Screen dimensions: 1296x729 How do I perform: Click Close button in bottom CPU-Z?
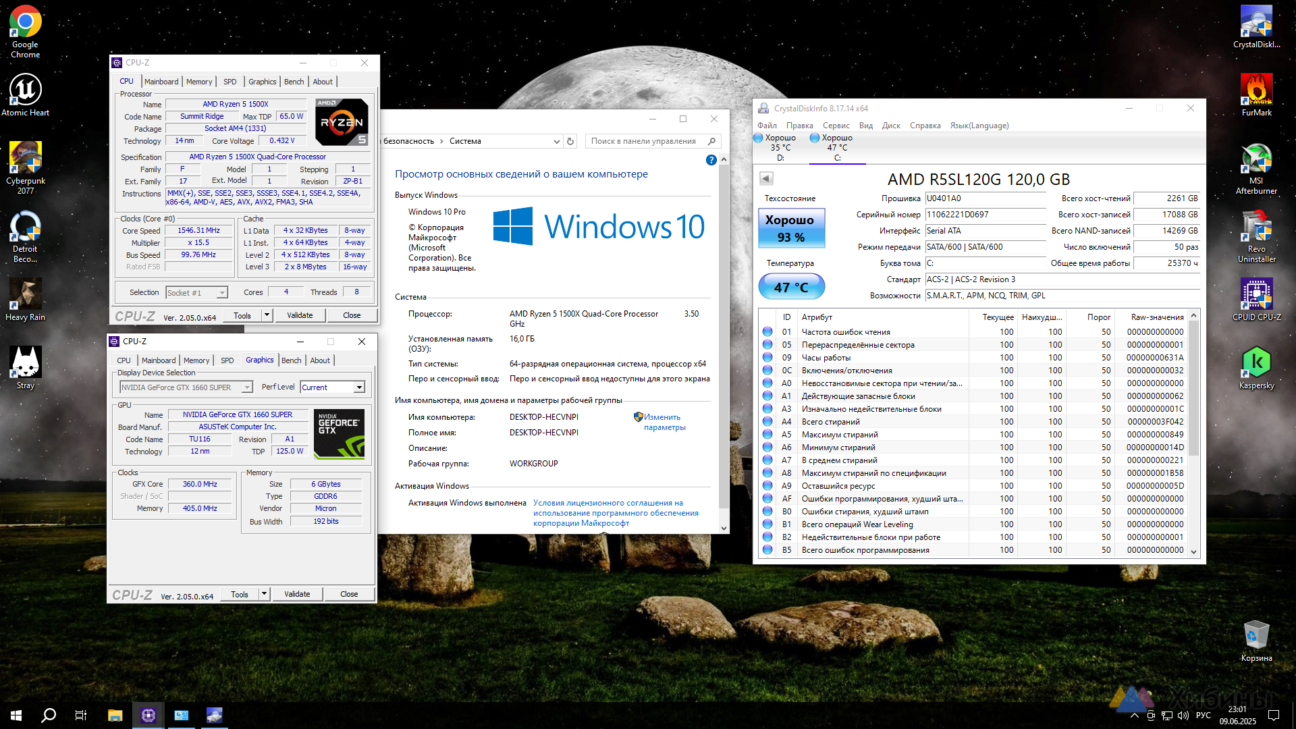(349, 594)
